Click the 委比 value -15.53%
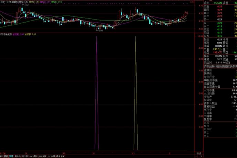The width and height of the screenshot is (237, 158). coord(218,3)
